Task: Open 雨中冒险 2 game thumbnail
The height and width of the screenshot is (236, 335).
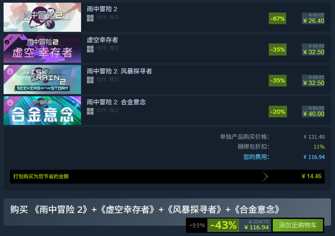Action: [42, 17]
